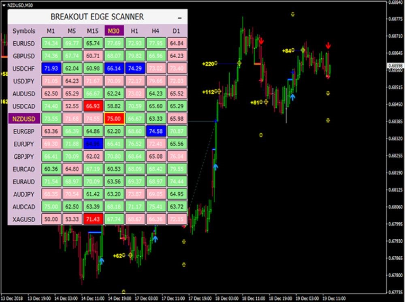The width and height of the screenshot is (405, 302).
Task: Click the +81 profit marker
Action: pos(255,102)
